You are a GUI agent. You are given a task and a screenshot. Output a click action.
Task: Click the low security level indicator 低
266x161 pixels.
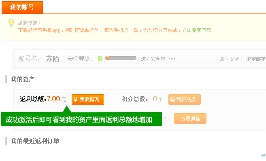coord(100,59)
